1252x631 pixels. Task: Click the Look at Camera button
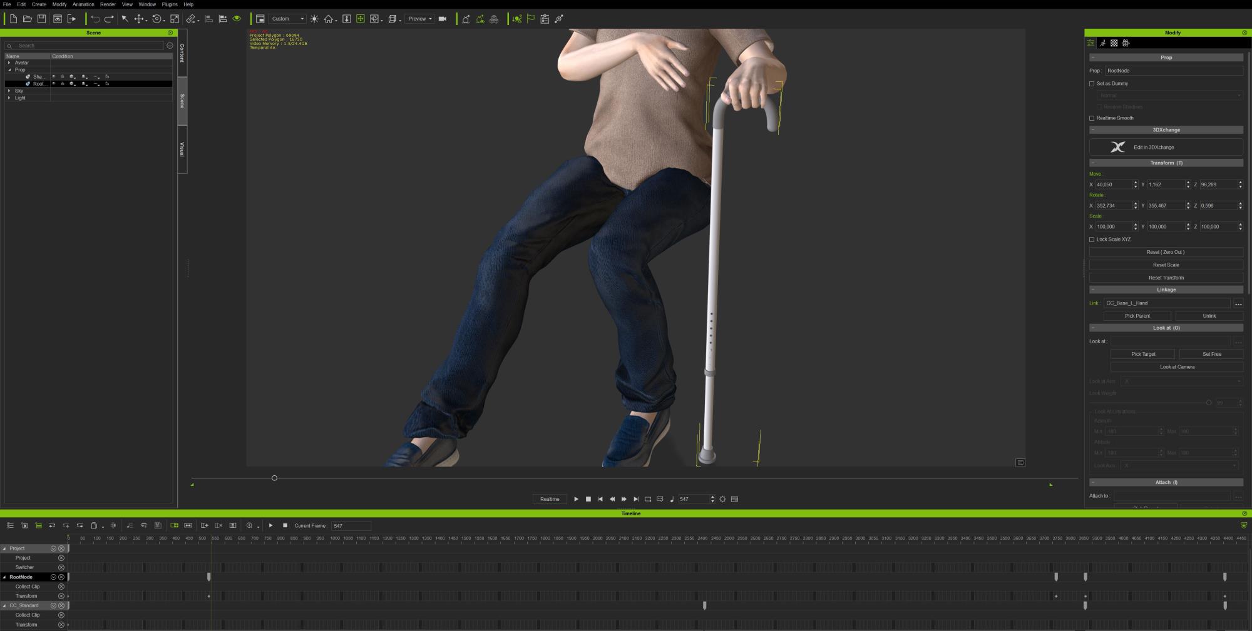pos(1177,367)
